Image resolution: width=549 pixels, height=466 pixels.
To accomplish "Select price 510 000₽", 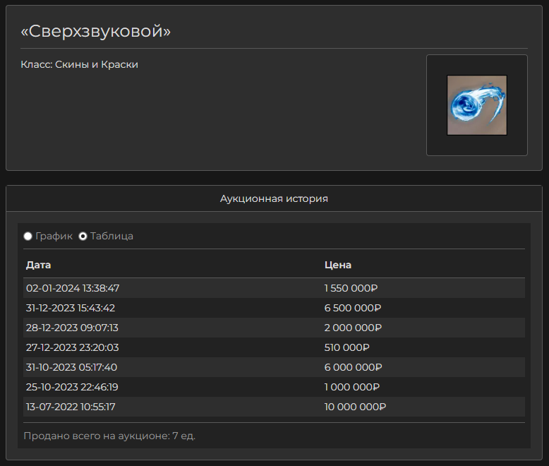I will point(346,347).
